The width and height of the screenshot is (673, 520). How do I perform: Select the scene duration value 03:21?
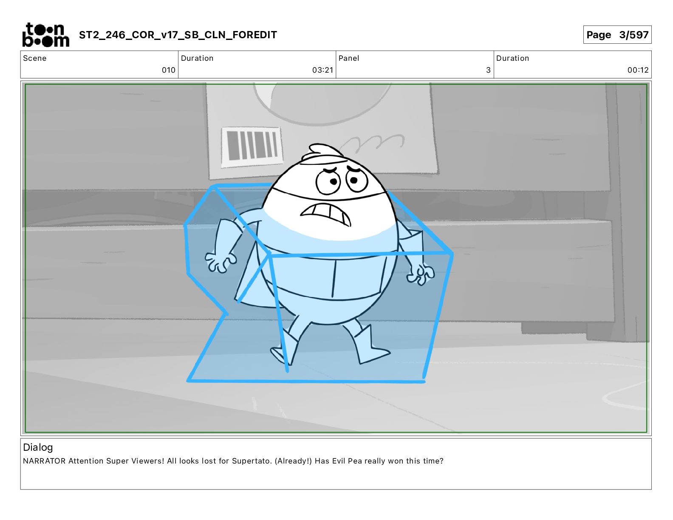(x=323, y=70)
